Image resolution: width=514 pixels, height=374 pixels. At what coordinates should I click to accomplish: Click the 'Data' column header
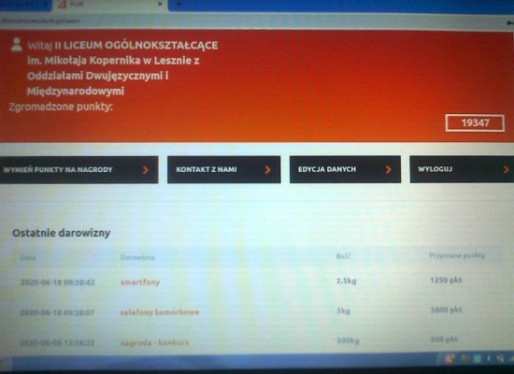[28, 257]
